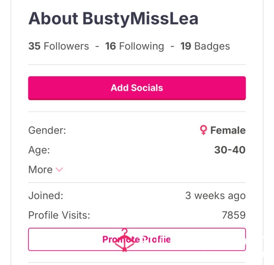This screenshot has width=274, height=265.
Task: Open the Followers list
Action: 59,46
